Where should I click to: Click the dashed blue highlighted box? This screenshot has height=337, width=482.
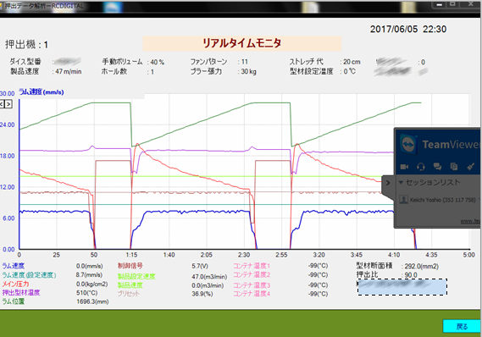(402, 287)
